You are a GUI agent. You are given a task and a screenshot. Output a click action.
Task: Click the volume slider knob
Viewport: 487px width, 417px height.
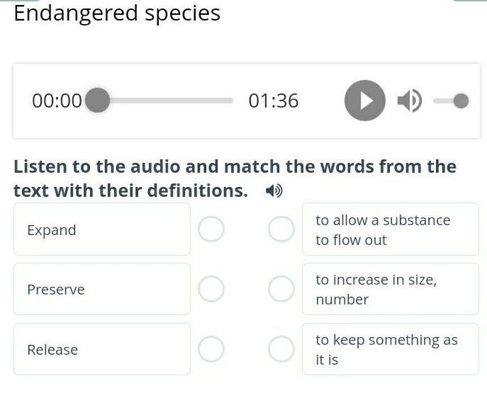click(461, 101)
